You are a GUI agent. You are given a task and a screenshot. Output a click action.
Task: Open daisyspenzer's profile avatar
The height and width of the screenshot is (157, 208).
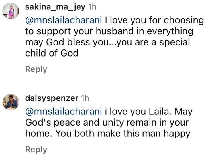[x=11, y=102]
